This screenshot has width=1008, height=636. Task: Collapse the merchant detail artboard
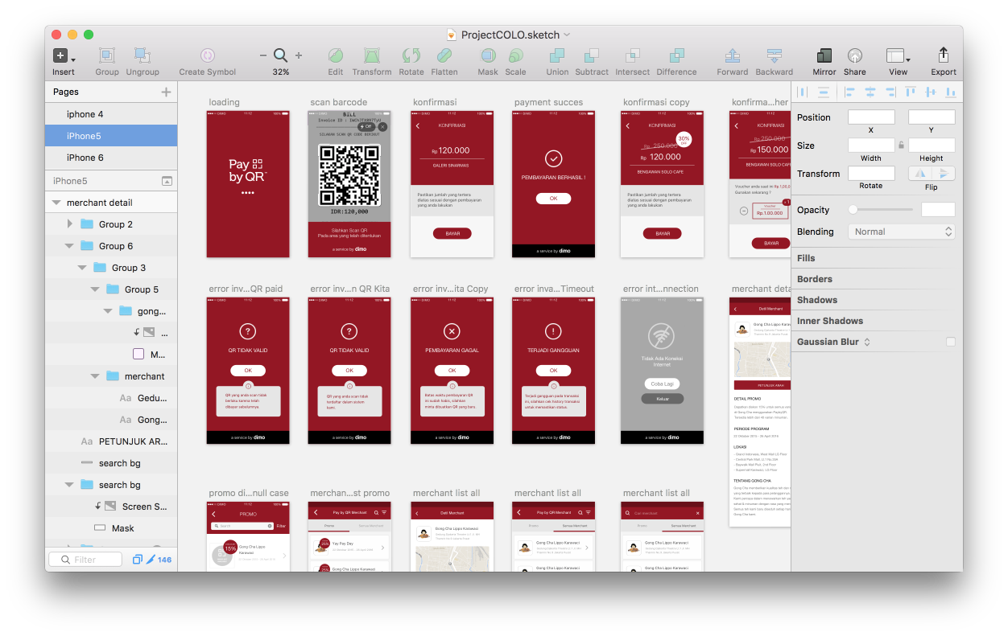coord(56,203)
